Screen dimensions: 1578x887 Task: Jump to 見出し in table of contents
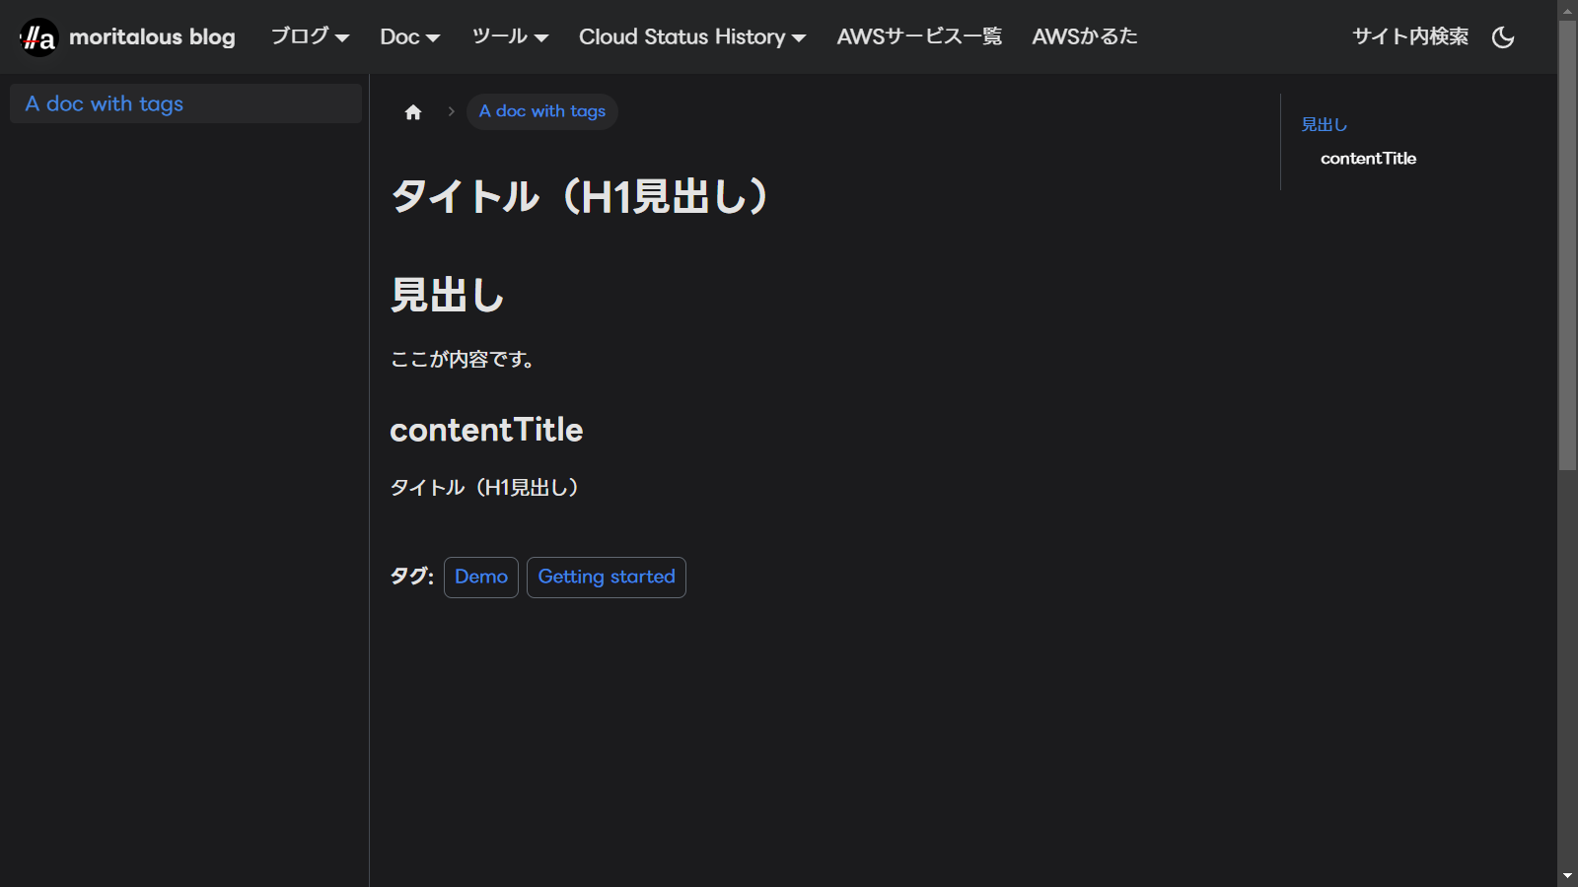point(1324,125)
